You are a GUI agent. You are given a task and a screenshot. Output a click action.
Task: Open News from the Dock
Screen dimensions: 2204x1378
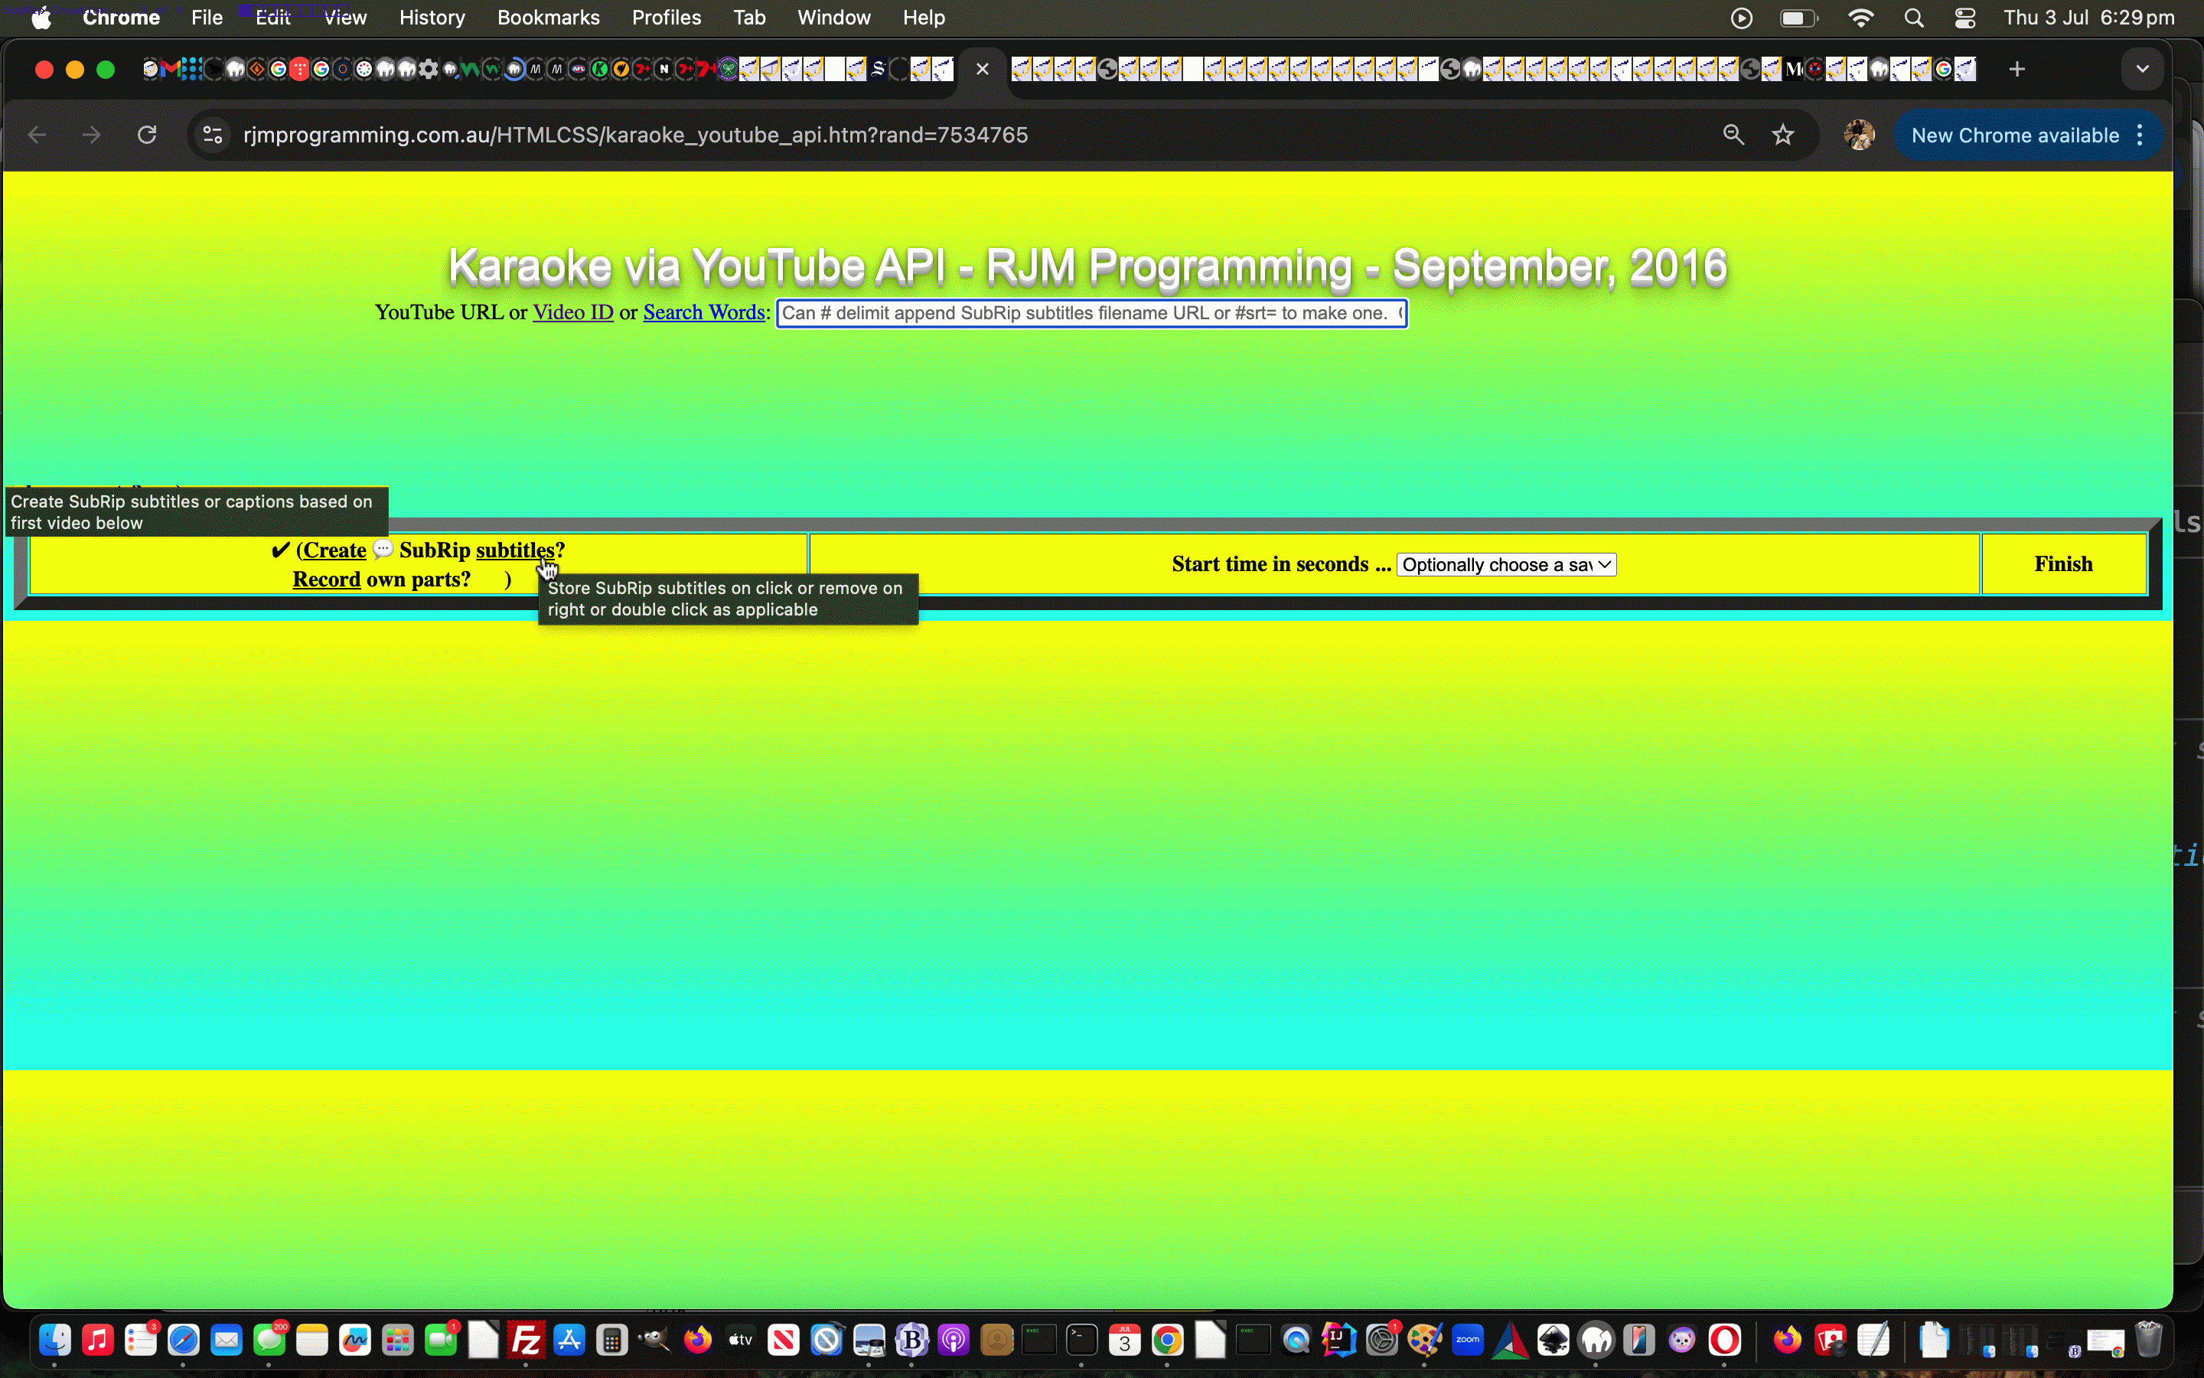pos(783,1339)
